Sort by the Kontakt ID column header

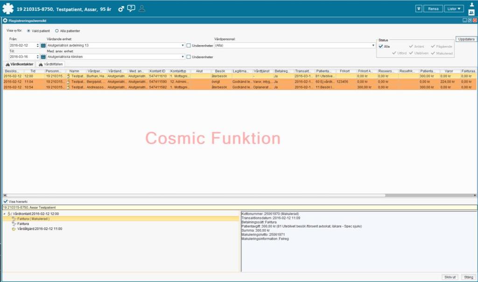pos(158,71)
